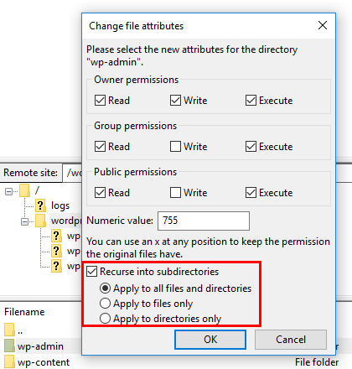Select the wp-admin folder icon in file list
Screen dimensions: 352x369
9,346
